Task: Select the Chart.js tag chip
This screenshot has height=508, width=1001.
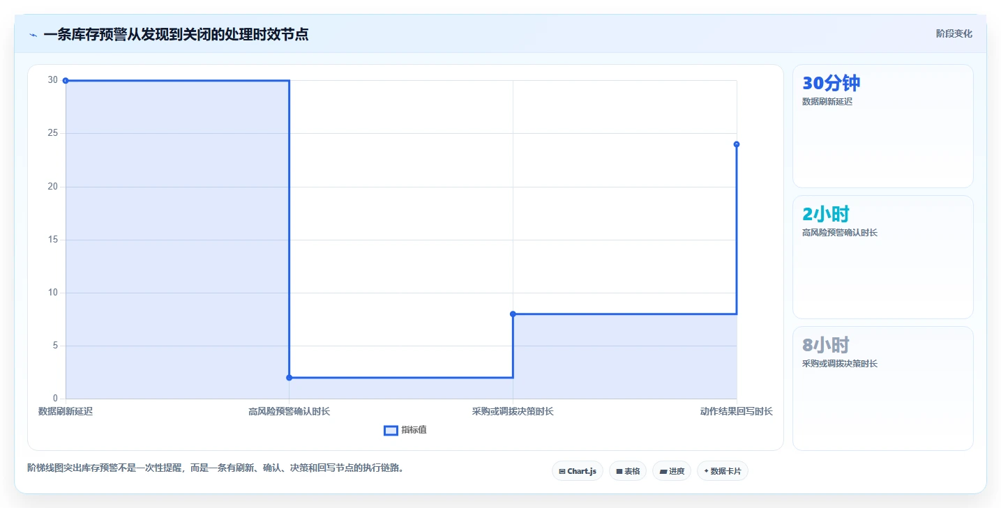Action: (578, 471)
